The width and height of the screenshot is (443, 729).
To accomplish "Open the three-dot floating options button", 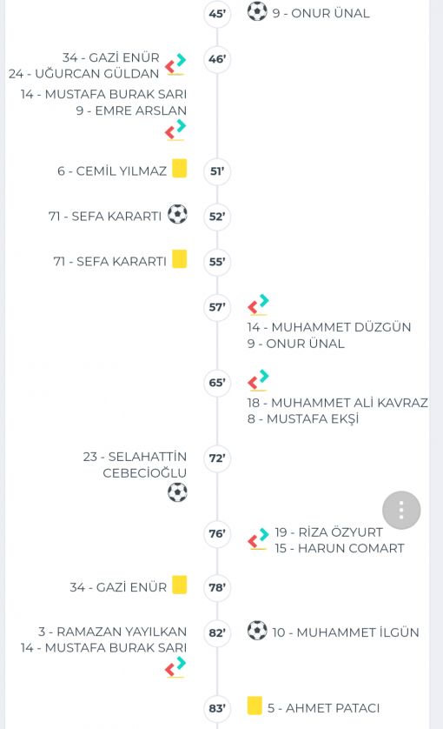I will tap(401, 510).
